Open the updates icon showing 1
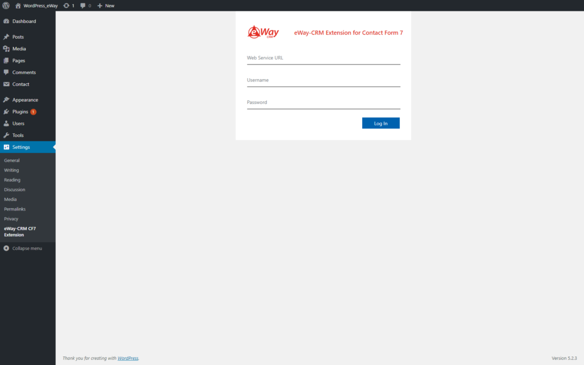This screenshot has height=365, width=584. tap(66, 6)
